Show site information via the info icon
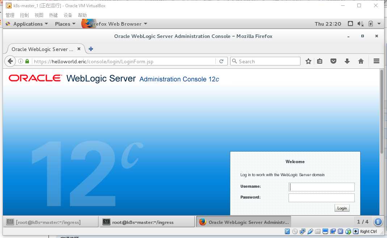Viewport: 387px width, 238px height. 21,61
